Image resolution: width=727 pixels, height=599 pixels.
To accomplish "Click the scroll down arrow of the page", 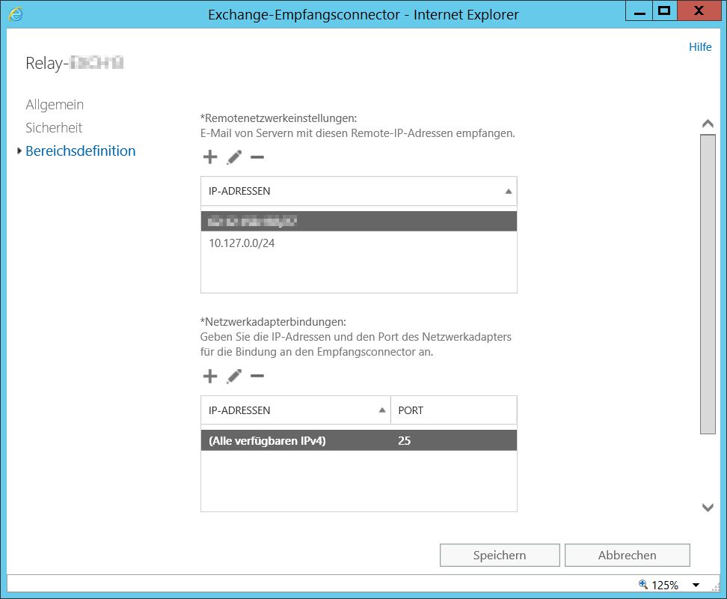I will [x=708, y=508].
